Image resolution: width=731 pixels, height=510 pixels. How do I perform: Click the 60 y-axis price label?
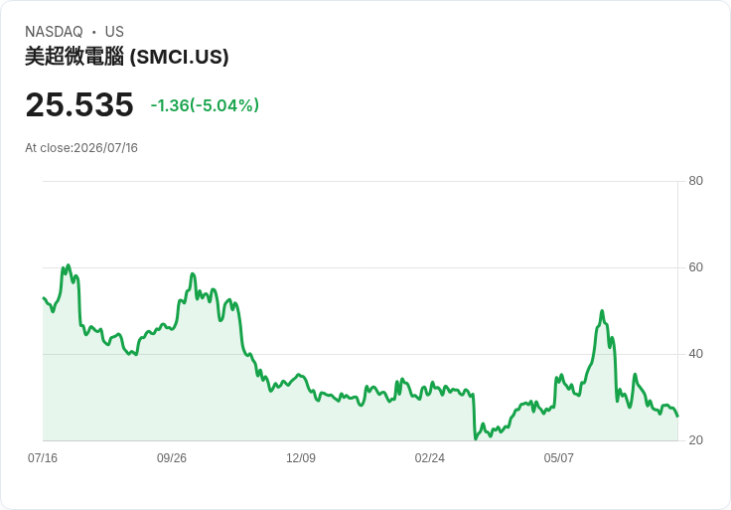click(695, 267)
